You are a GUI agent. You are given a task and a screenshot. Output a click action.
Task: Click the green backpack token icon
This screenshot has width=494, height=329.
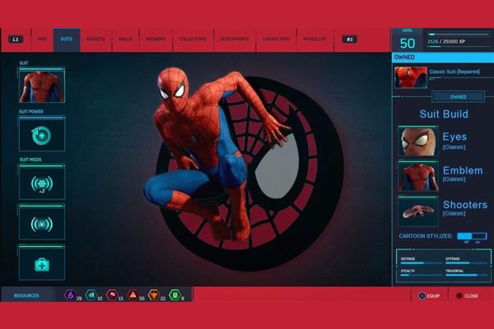tap(175, 295)
